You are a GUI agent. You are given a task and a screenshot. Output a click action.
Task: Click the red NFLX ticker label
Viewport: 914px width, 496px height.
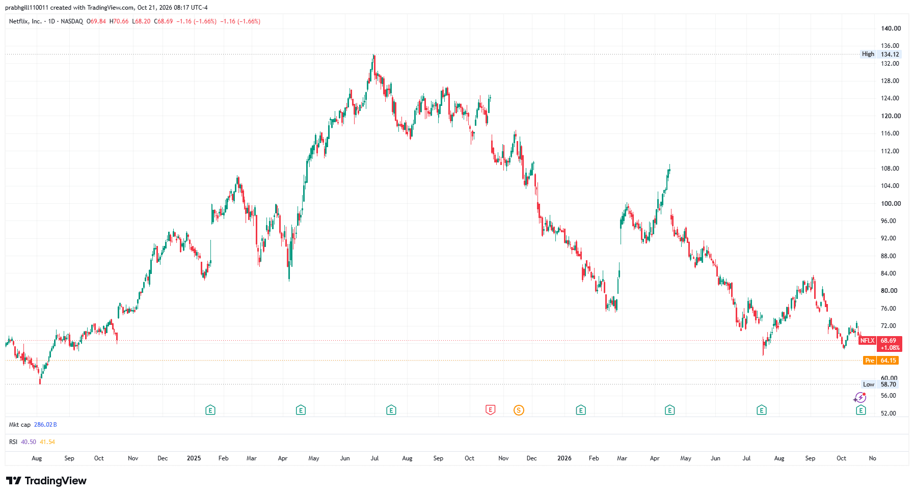coord(867,341)
